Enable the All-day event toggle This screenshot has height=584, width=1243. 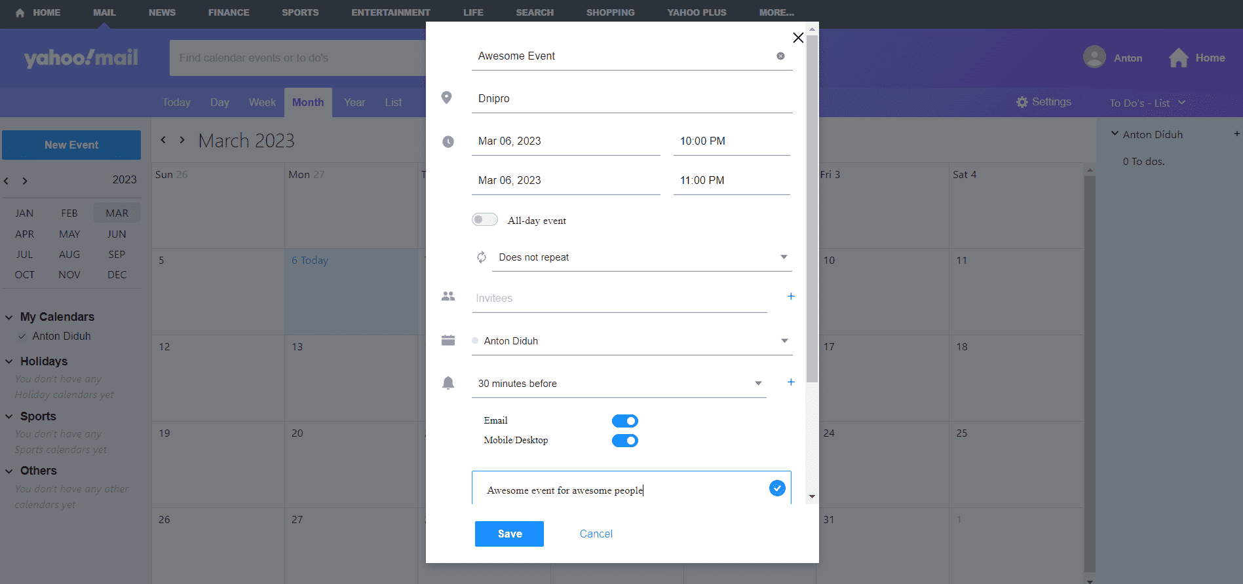pos(485,220)
